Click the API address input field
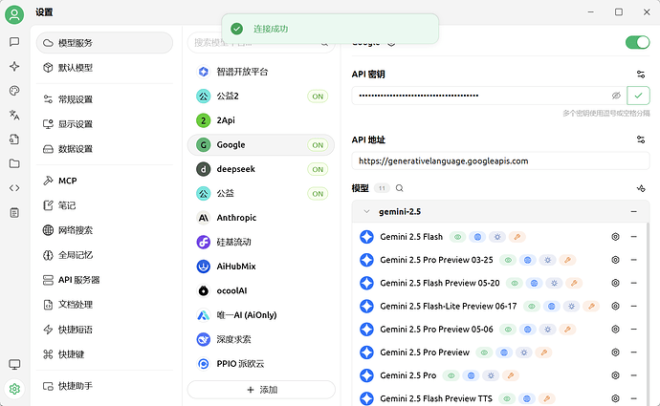 [500, 161]
